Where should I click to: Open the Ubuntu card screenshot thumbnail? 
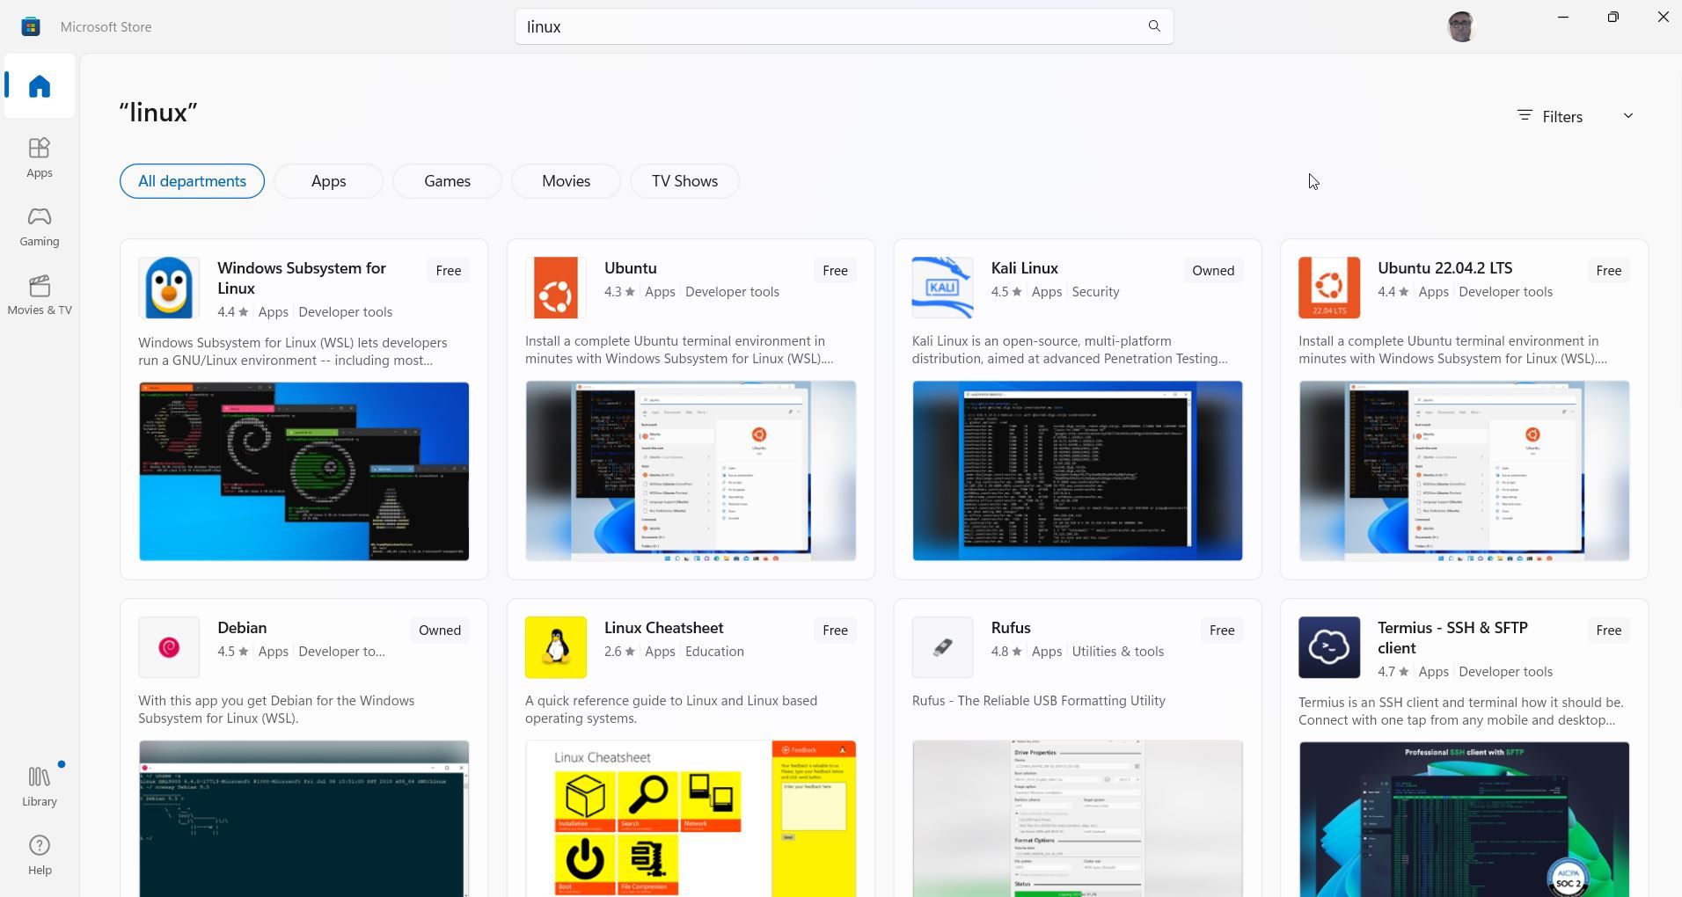click(x=691, y=470)
